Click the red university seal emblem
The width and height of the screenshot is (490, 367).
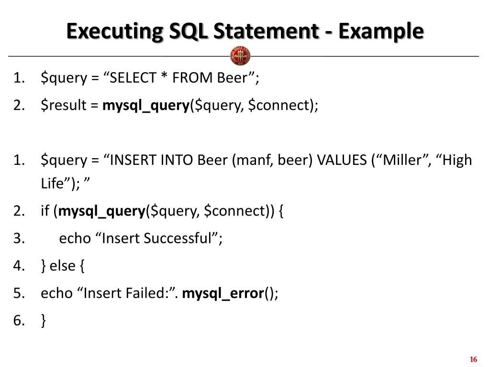click(240, 56)
